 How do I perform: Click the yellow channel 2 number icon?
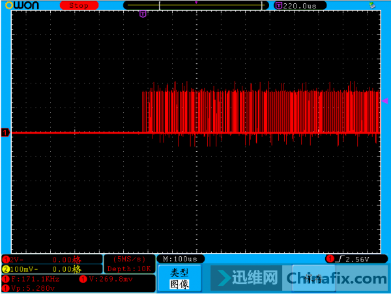pos(6,269)
